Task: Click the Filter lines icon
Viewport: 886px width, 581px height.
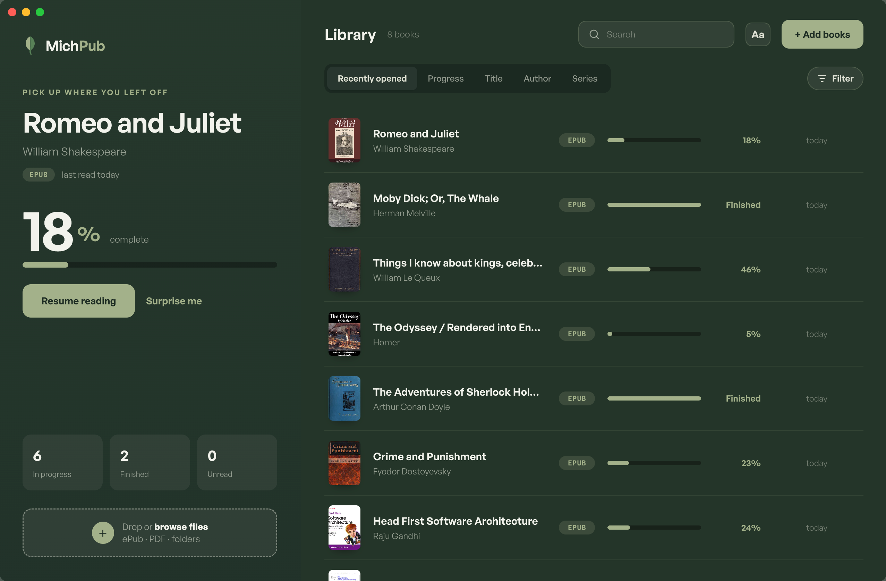Action: 822,78
